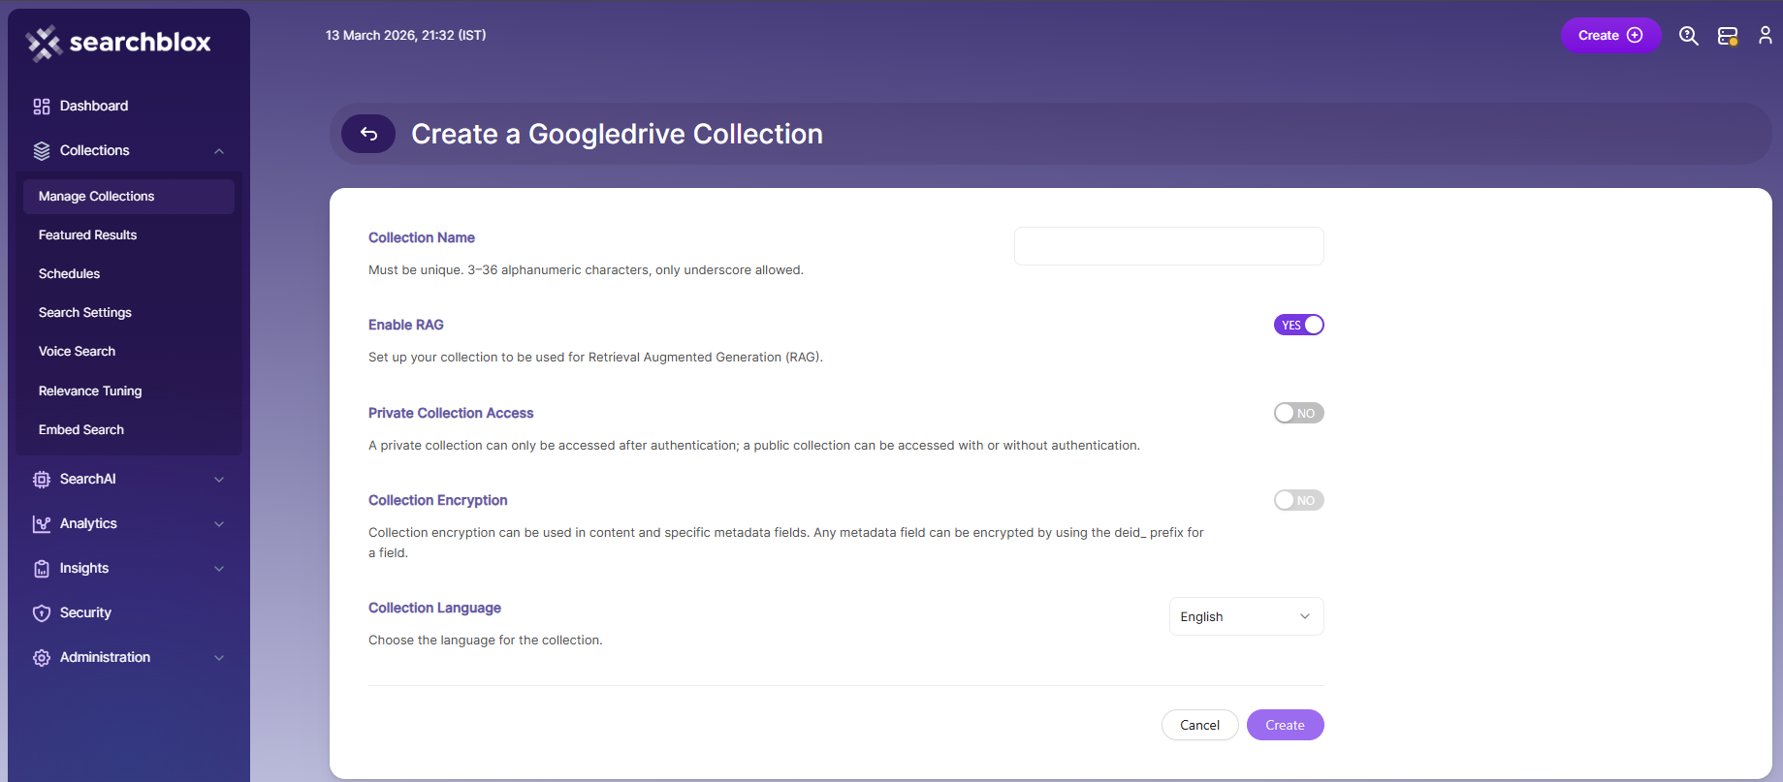Click the Analytics chart icon
Image resolution: width=1783 pixels, height=782 pixels.
pos(42,524)
